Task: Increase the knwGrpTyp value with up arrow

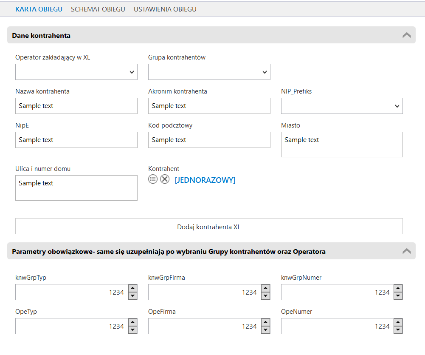Action: [x=132, y=289]
